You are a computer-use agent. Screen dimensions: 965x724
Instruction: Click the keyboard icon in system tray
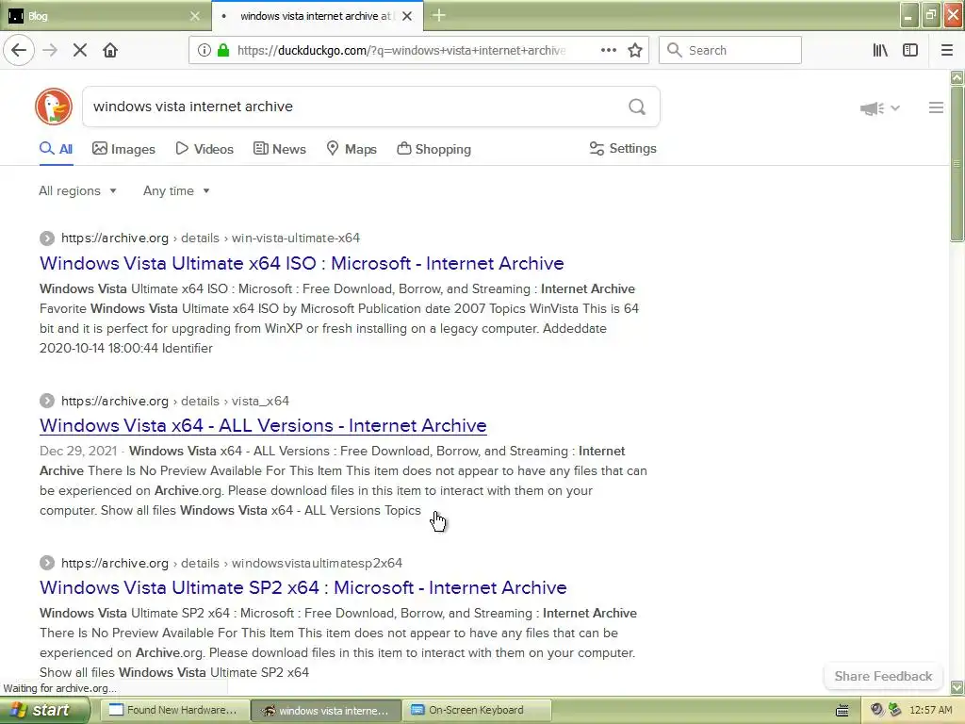point(842,711)
